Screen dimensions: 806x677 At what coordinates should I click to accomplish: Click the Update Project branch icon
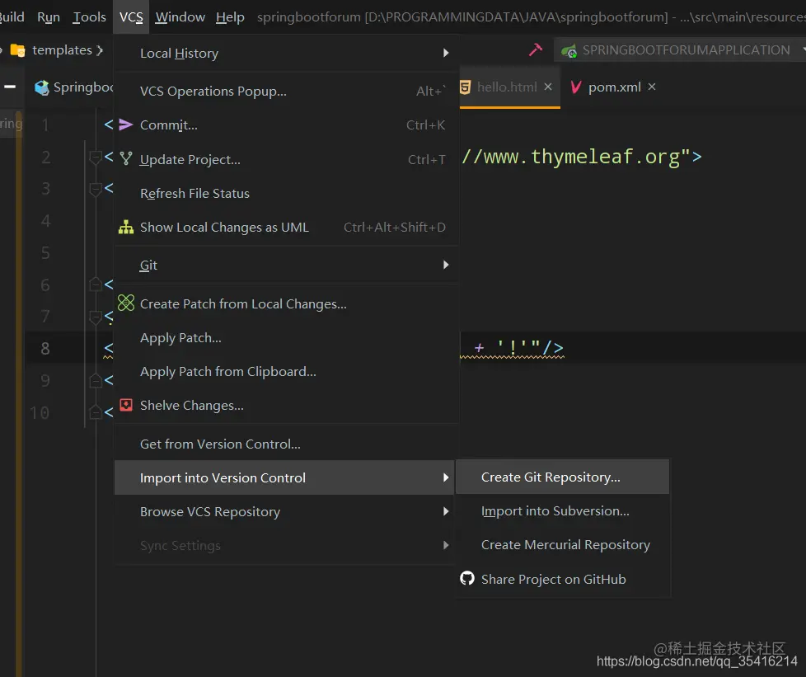pyautogui.click(x=126, y=158)
